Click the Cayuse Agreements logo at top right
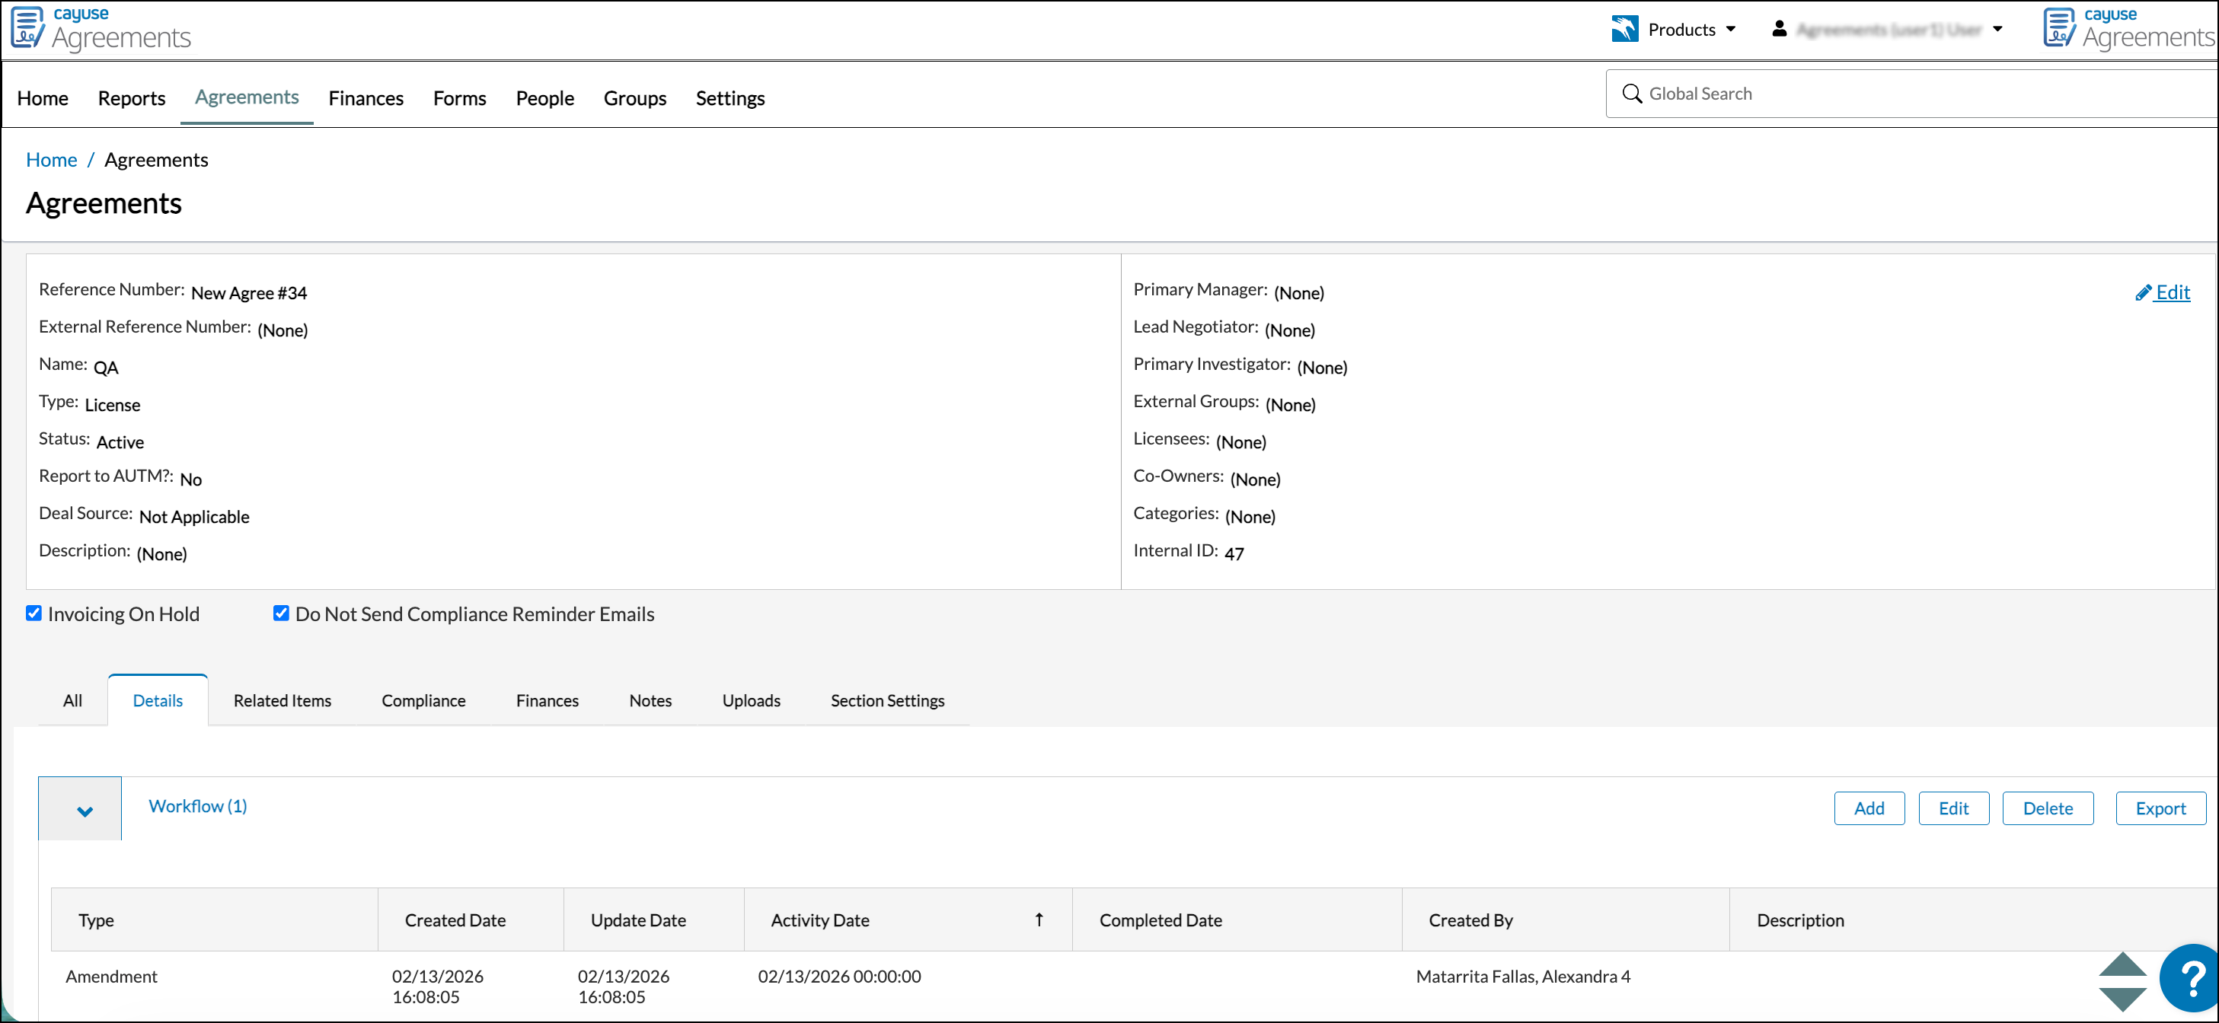This screenshot has width=2219, height=1023. (2129, 28)
